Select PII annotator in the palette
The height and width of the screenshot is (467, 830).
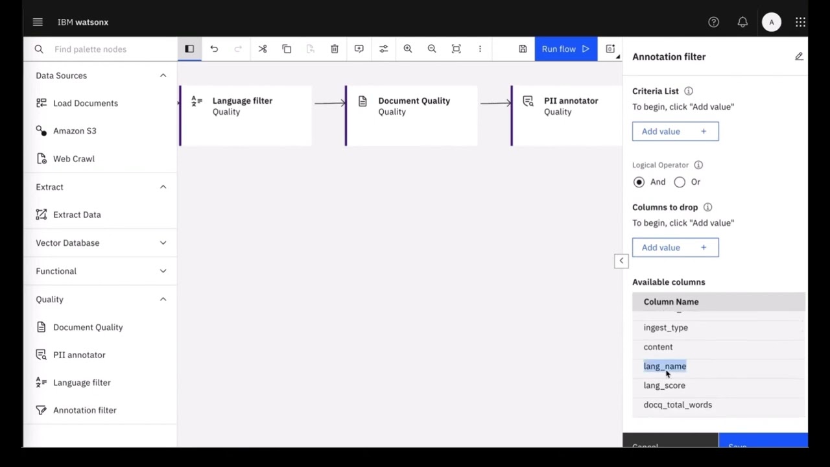point(100,355)
